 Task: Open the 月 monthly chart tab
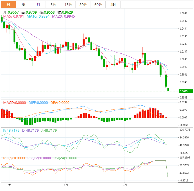coord(38,5)
